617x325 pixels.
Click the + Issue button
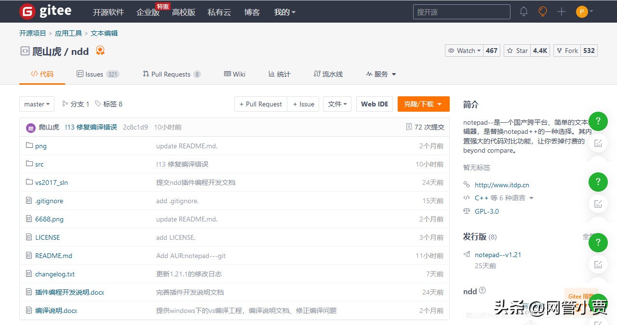[x=304, y=104]
